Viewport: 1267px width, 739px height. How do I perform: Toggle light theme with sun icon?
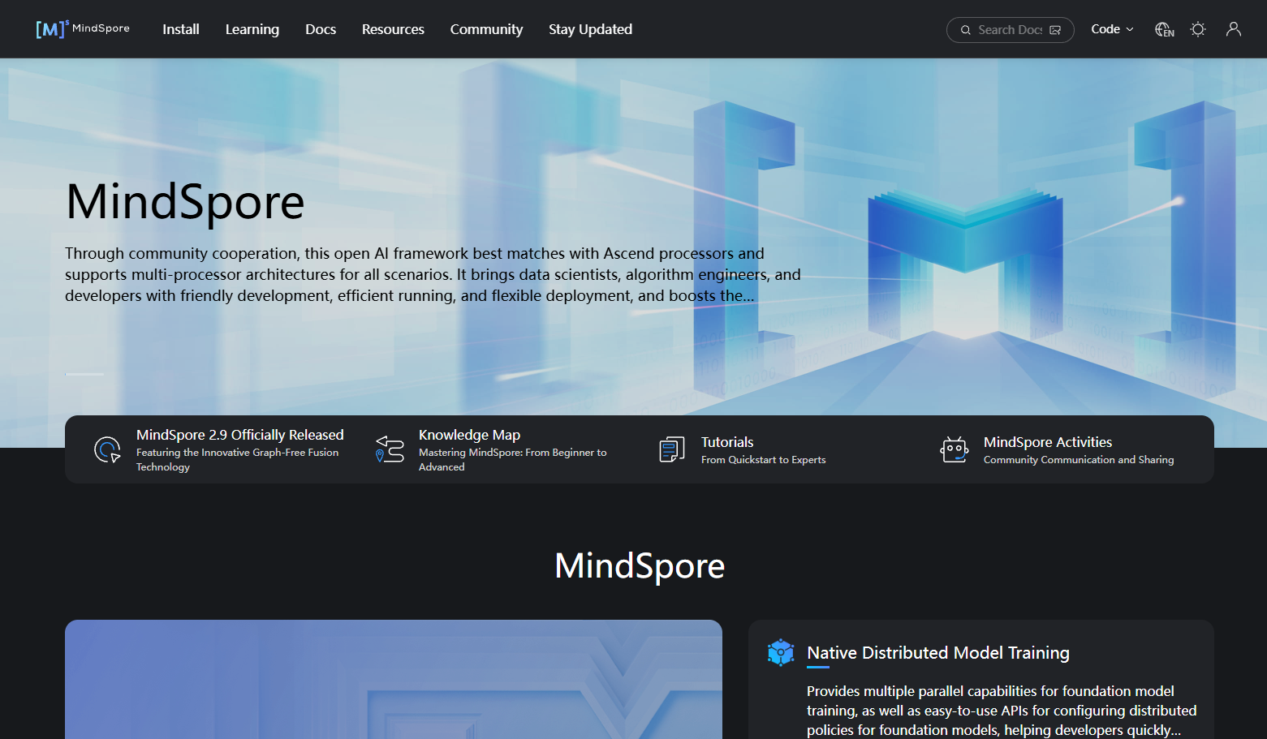tap(1198, 29)
